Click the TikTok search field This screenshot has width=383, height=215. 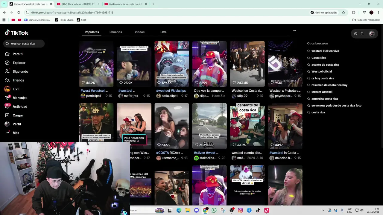click(24, 44)
